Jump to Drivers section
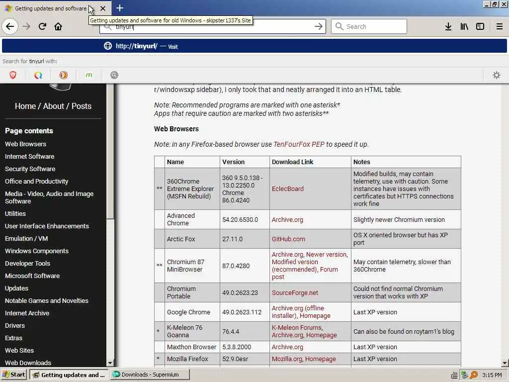Screen dimensions: 509x382 click(15, 325)
